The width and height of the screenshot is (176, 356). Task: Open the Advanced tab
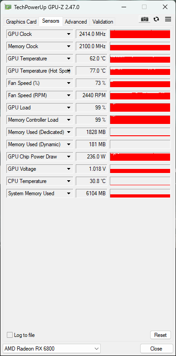76,22
